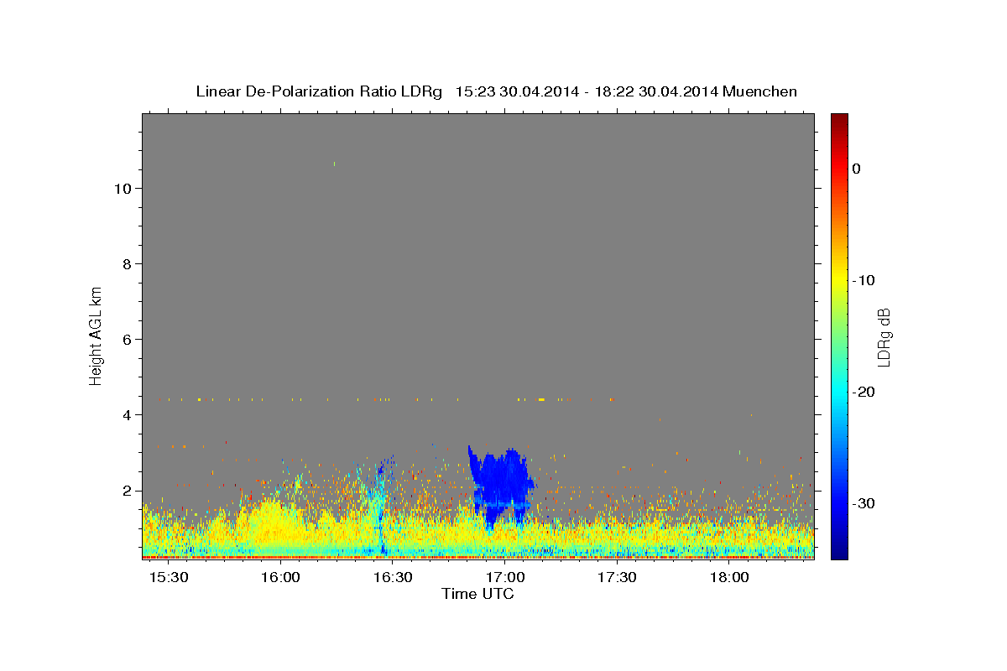The width and height of the screenshot is (1007, 671).
Task: Click the height tick label 6
Action: tap(125, 340)
